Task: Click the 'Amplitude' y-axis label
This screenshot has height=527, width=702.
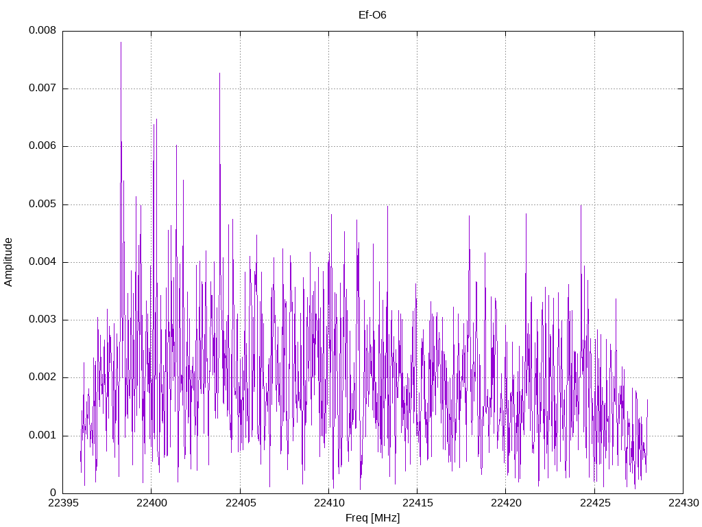Action: pos(8,262)
